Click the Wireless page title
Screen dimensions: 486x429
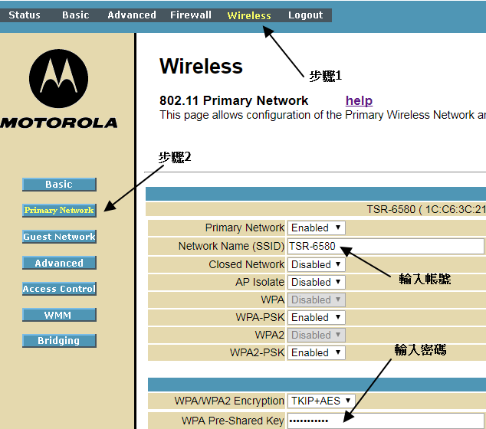coord(201,67)
